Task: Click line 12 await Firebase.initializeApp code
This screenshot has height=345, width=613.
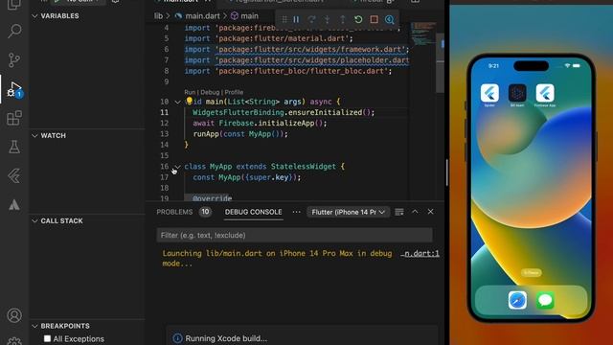Action: tap(260, 124)
